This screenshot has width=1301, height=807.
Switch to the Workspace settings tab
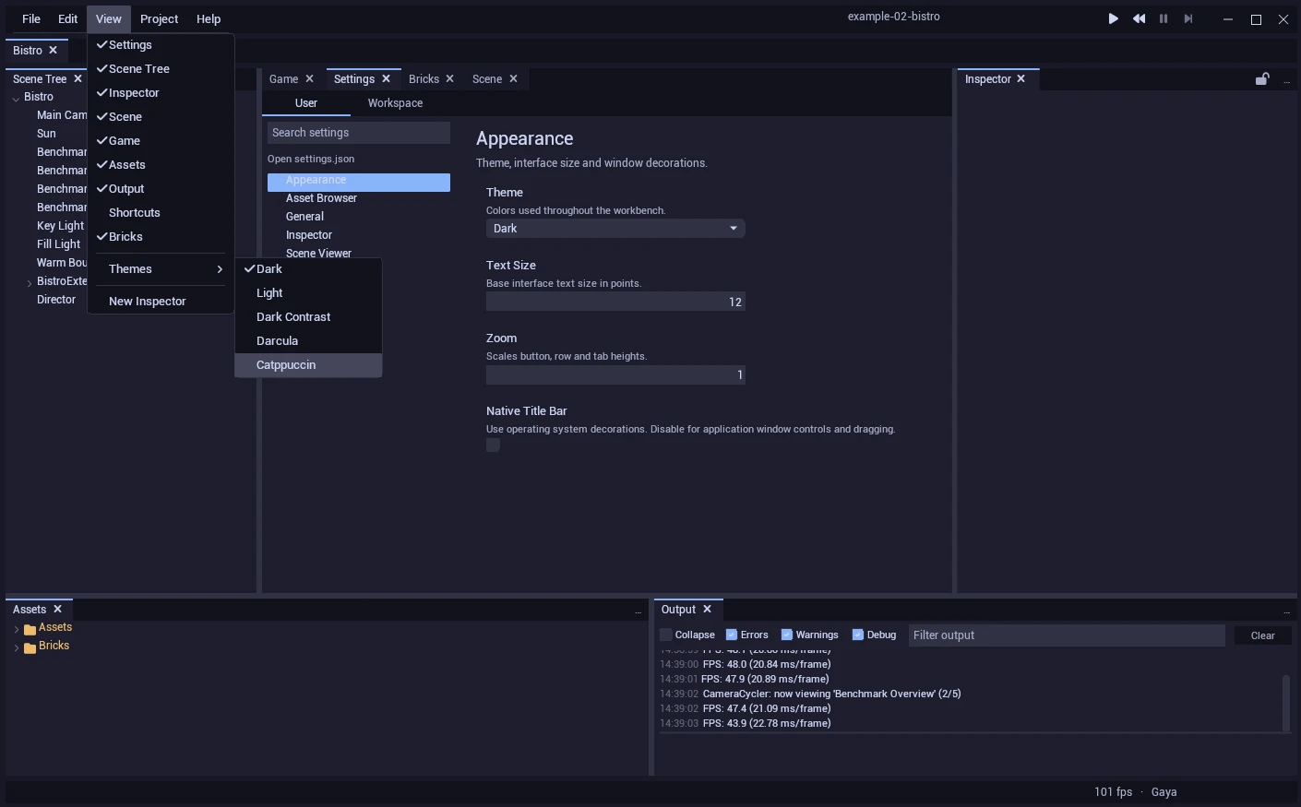(395, 103)
